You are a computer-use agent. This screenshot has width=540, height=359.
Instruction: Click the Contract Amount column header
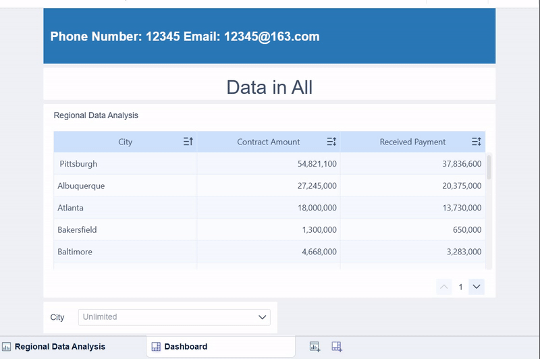(269, 142)
